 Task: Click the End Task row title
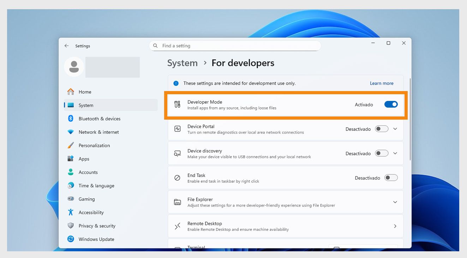pos(196,175)
